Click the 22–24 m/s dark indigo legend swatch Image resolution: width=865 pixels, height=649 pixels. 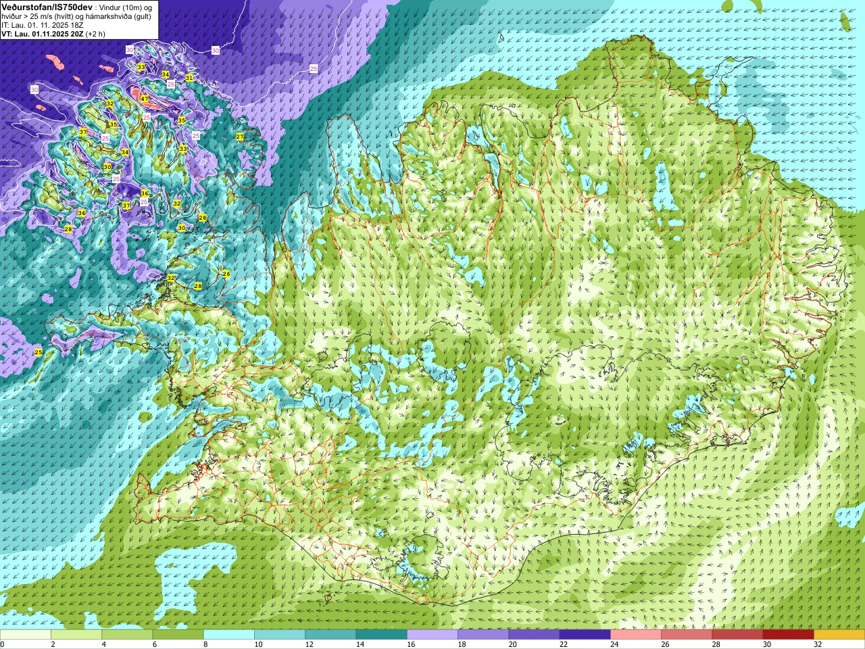coord(585,635)
